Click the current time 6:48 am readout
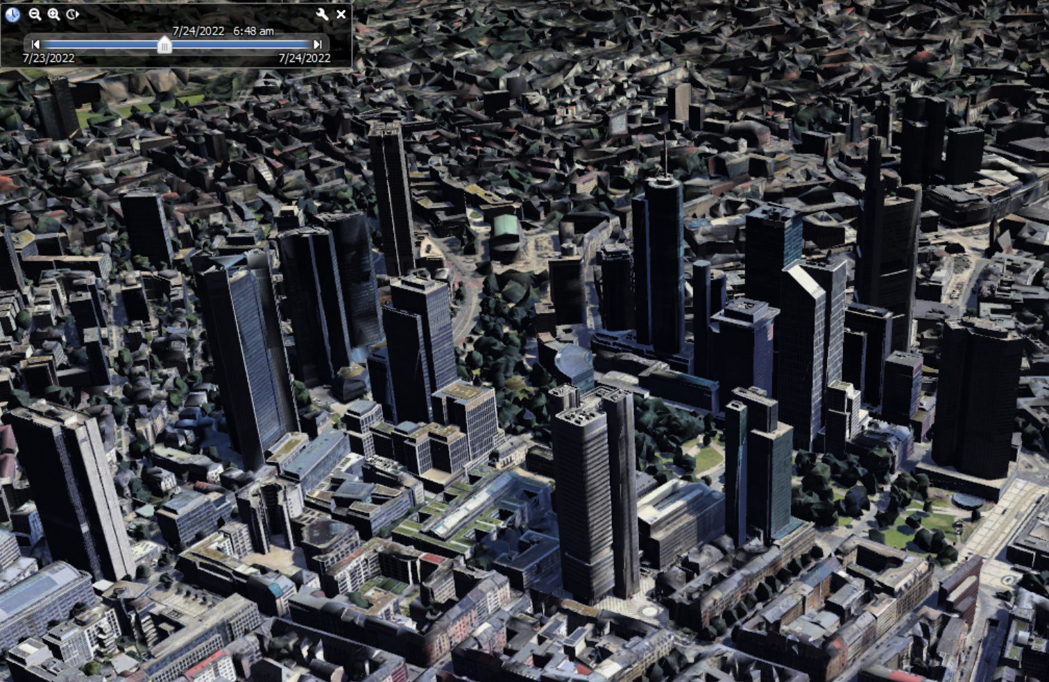Screen dimensions: 1049x682 (253, 31)
